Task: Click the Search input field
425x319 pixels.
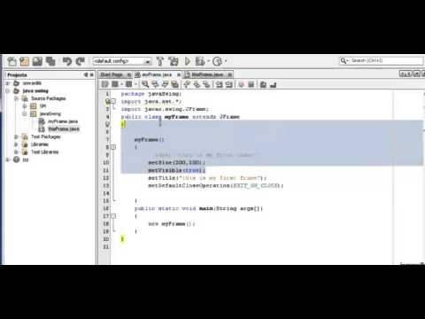Action: pos(382,60)
